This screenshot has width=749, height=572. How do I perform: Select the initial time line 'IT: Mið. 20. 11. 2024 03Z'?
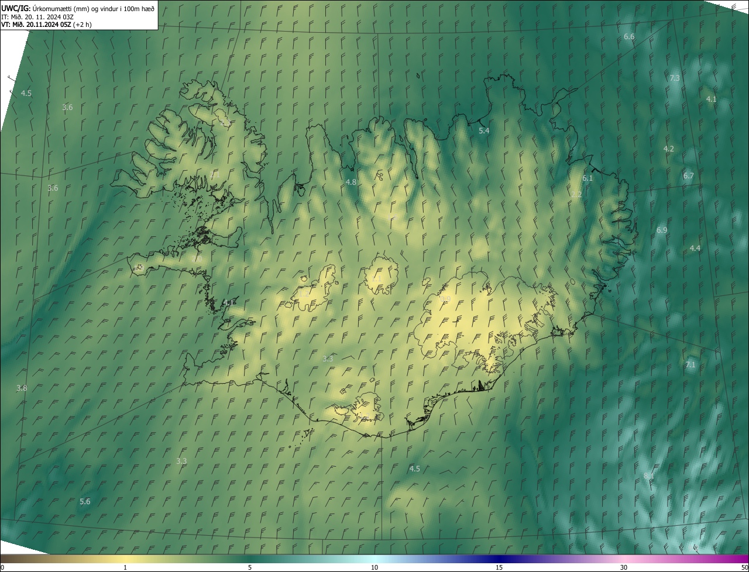[37, 16]
